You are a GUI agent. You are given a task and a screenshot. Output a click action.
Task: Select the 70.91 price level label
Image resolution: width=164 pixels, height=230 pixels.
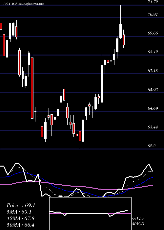point(153,14)
